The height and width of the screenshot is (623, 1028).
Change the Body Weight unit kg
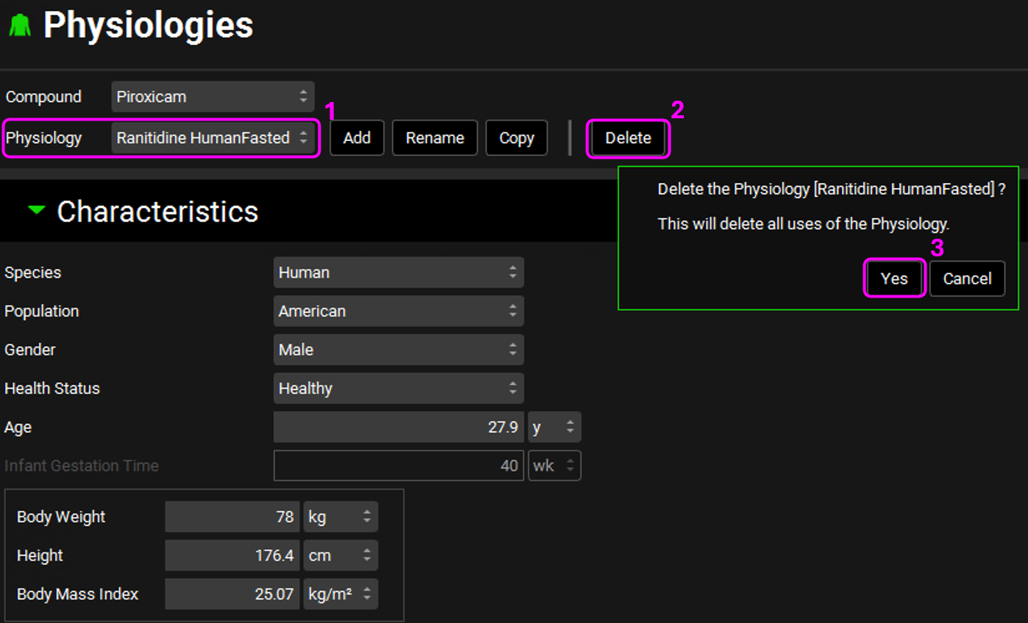pos(340,517)
